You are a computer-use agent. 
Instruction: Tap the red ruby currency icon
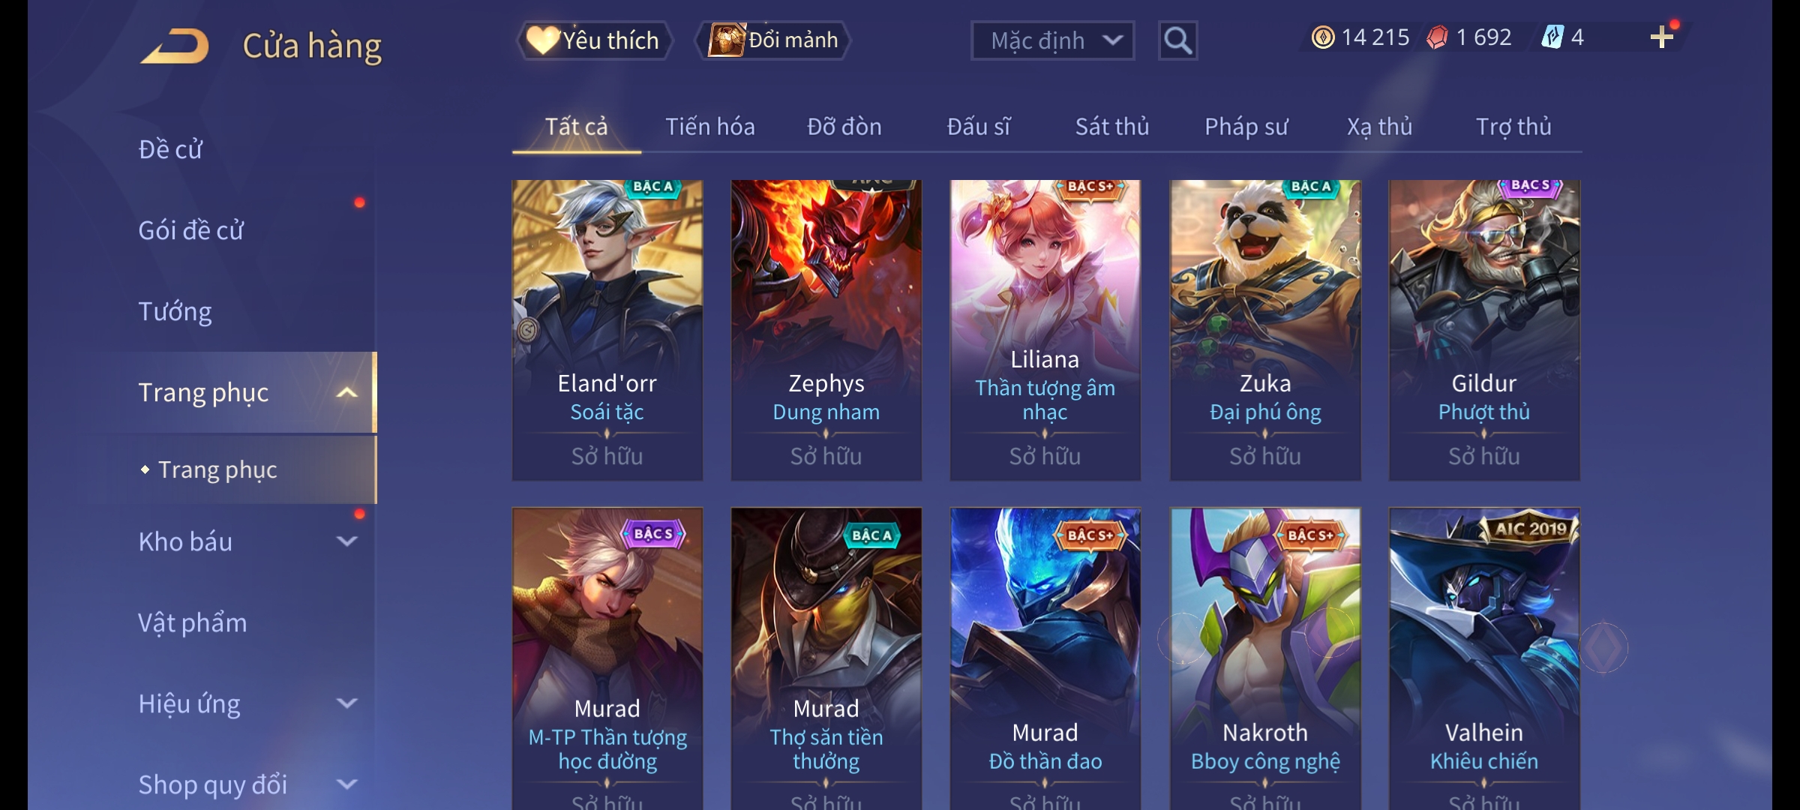point(1437,37)
